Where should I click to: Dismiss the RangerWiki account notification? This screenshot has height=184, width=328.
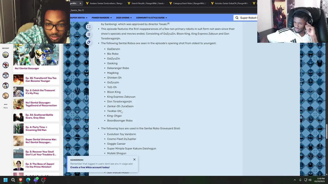134,159
